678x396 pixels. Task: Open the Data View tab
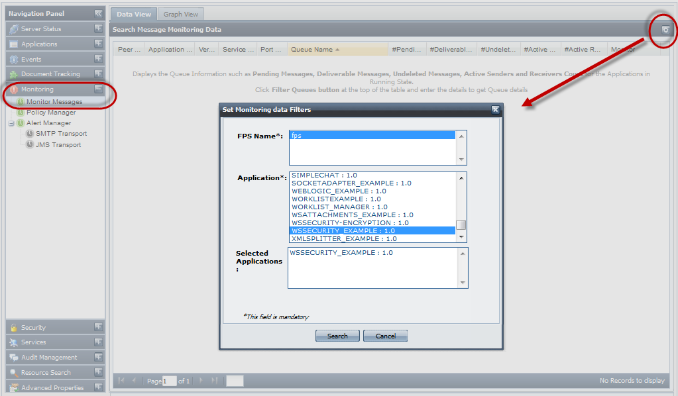tap(134, 14)
